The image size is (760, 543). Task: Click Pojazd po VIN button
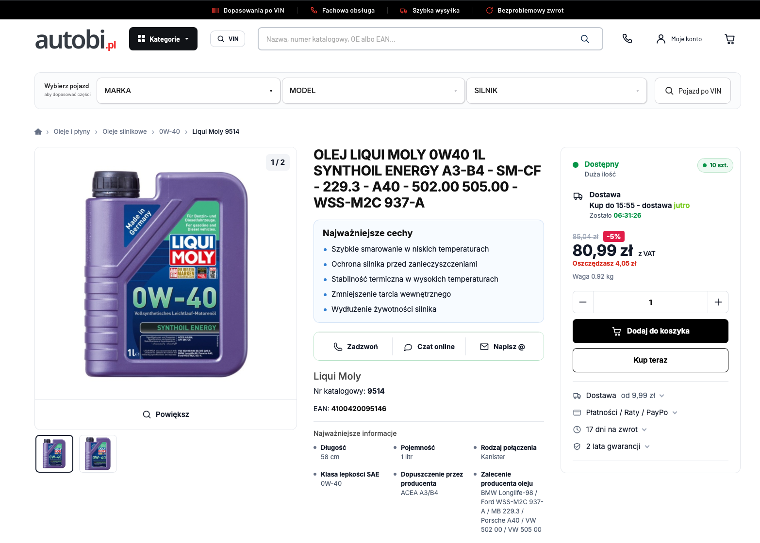(x=693, y=91)
